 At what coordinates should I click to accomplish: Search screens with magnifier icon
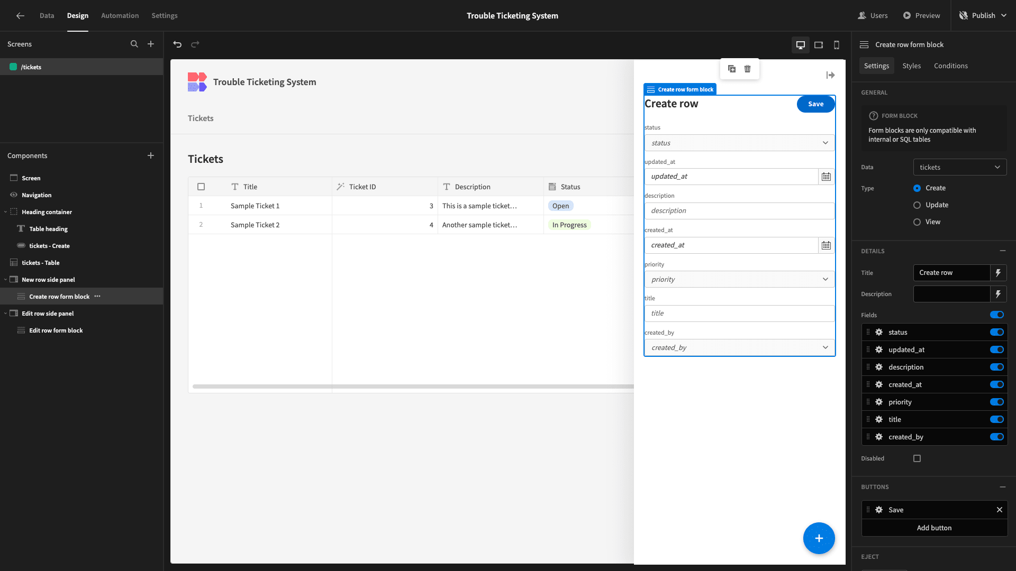click(x=134, y=44)
